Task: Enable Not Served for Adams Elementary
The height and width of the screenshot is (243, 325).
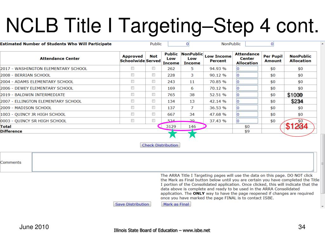Action: [x=154, y=81]
